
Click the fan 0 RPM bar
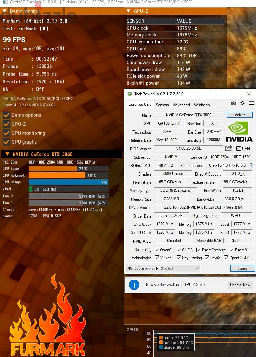[x=68, y=196]
